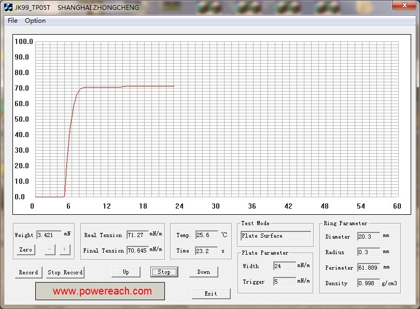Screen dimensions: 420x309
Task: Select the Real Tension value field
Action: (137, 235)
